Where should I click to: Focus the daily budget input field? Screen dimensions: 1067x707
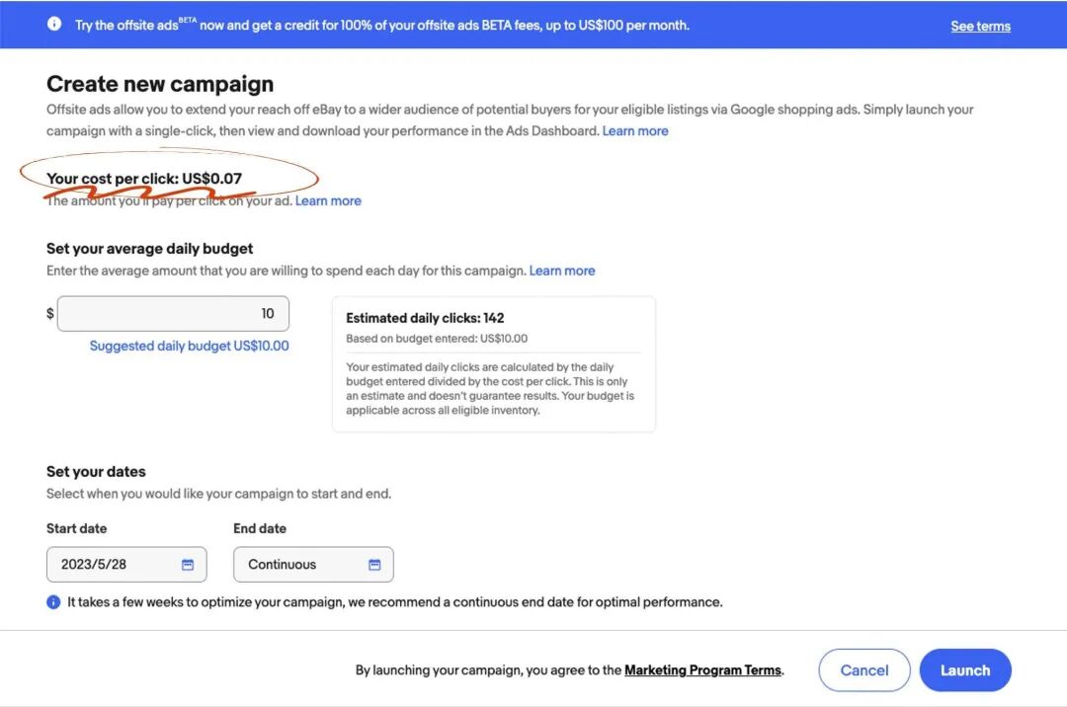click(173, 314)
